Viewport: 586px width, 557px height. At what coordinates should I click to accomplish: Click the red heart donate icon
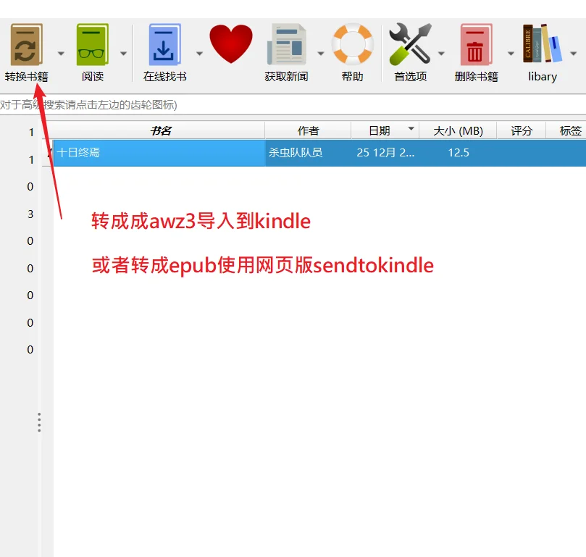point(231,43)
